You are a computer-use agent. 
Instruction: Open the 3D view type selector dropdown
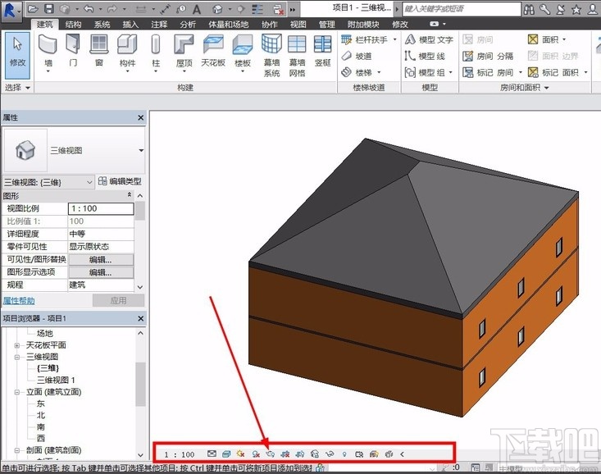(x=142, y=151)
